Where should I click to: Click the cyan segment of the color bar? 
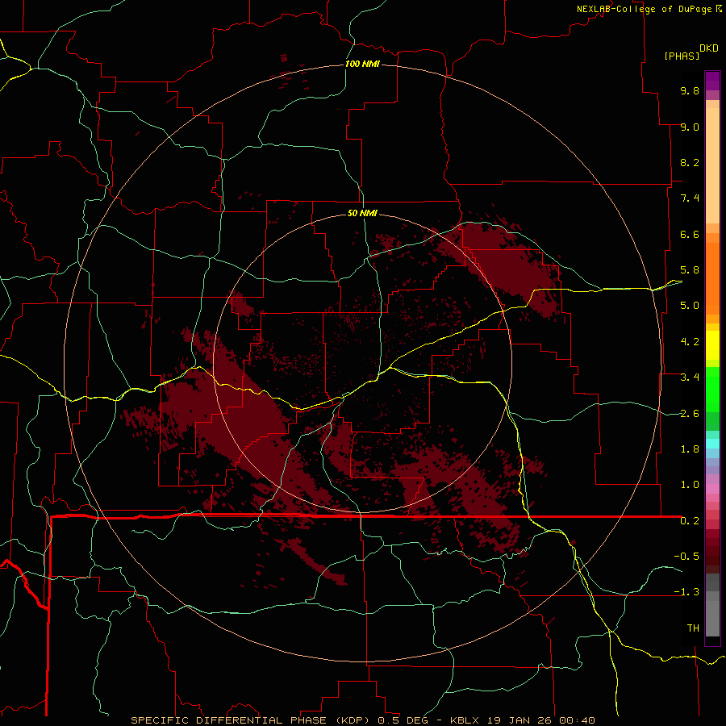click(712, 444)
